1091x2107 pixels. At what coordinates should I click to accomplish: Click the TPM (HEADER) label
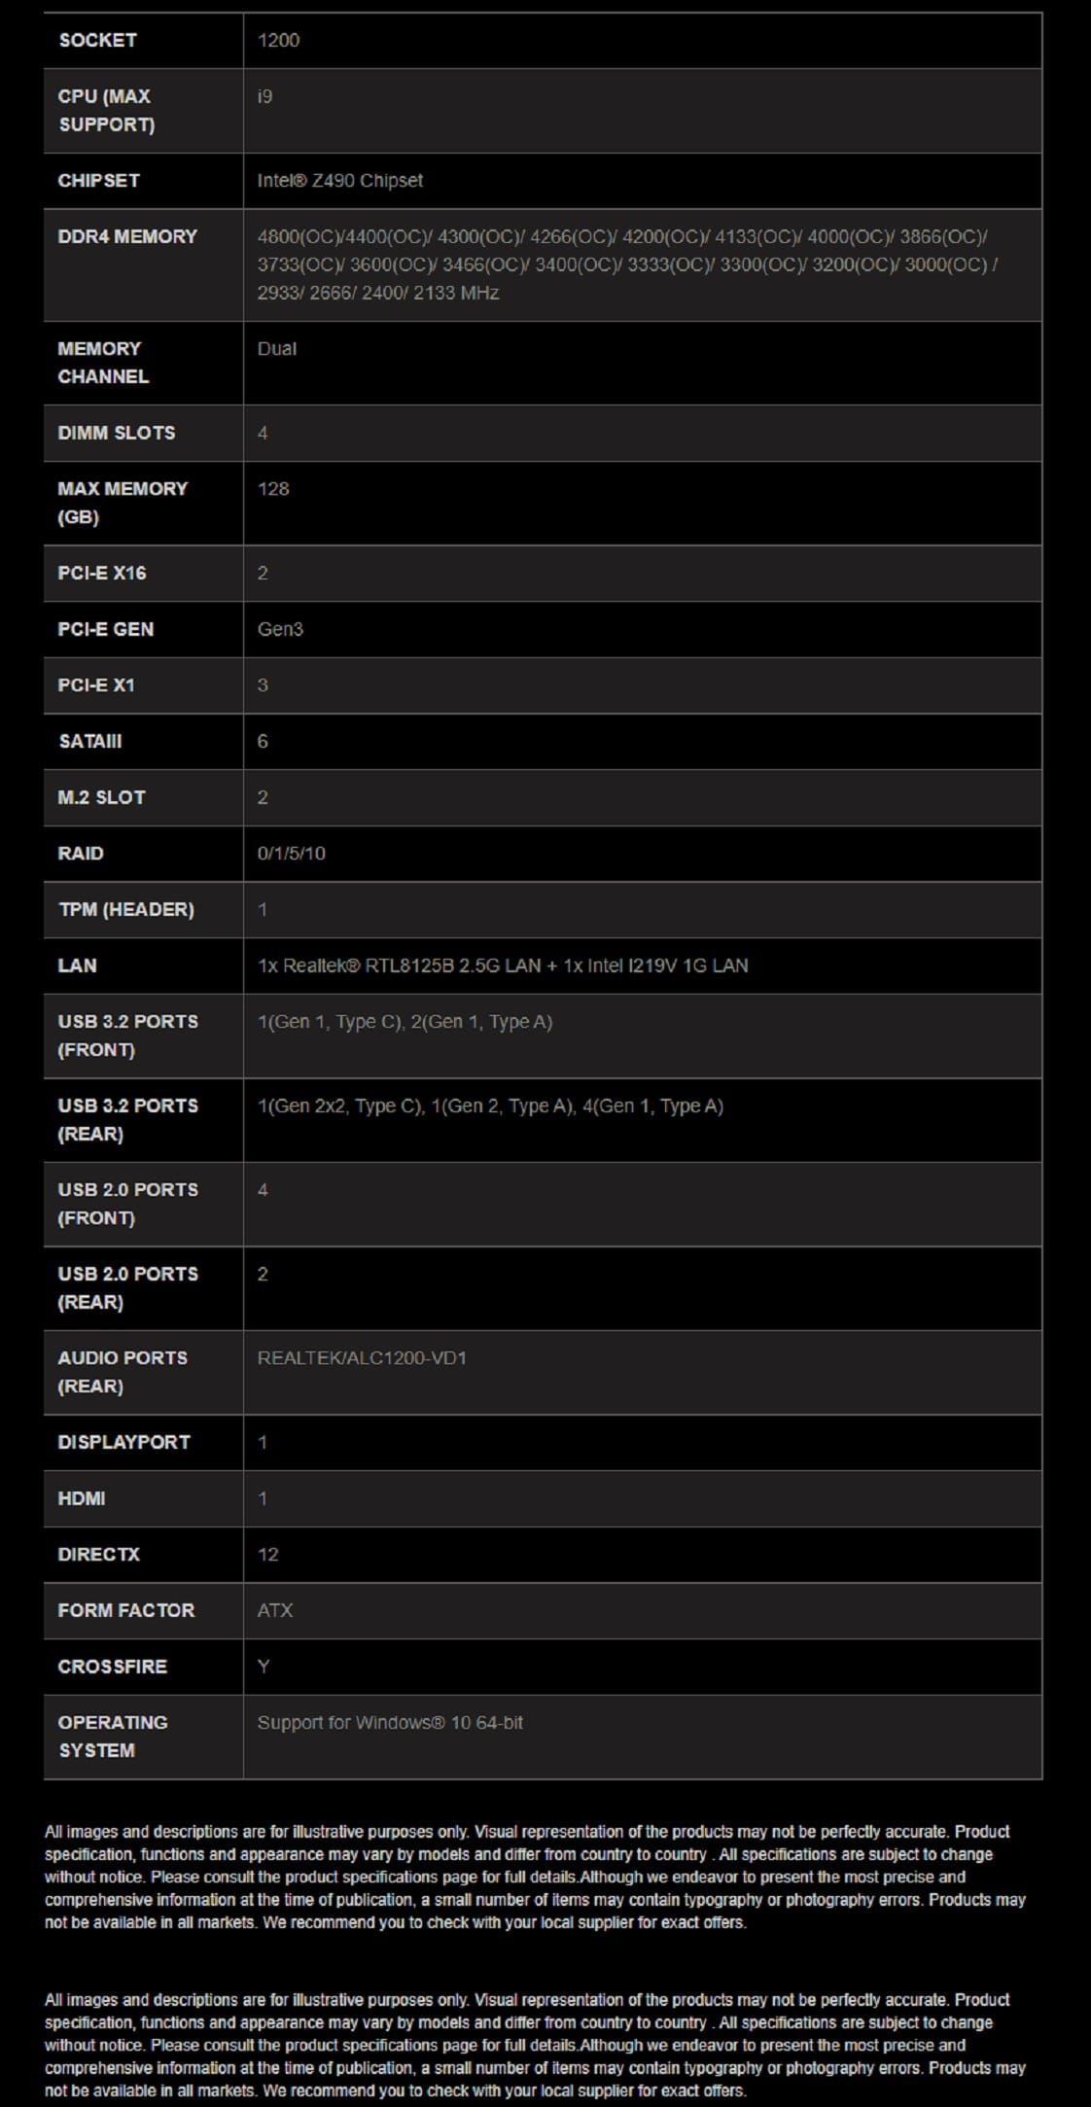pyautogui.click(x=126, y=909)
